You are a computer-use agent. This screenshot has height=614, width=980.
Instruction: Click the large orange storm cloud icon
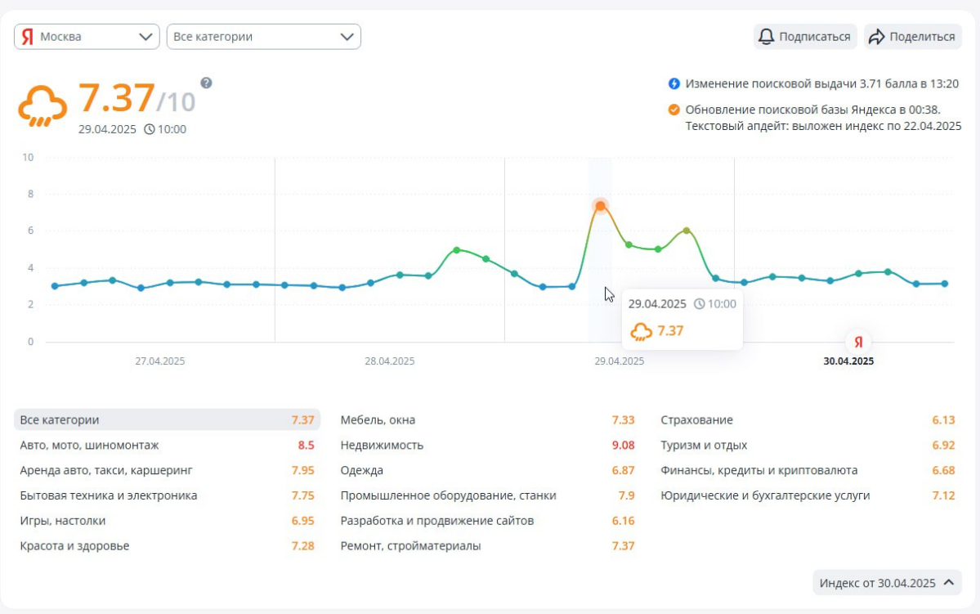43,105
